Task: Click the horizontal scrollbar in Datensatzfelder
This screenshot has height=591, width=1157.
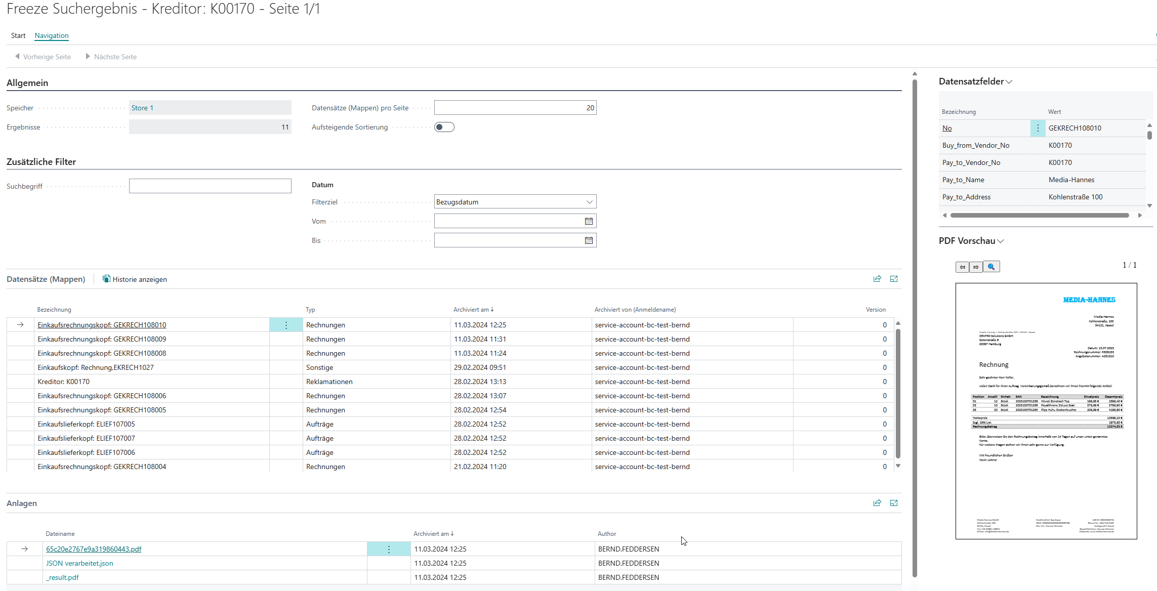Action: [x=1040, y=215]
